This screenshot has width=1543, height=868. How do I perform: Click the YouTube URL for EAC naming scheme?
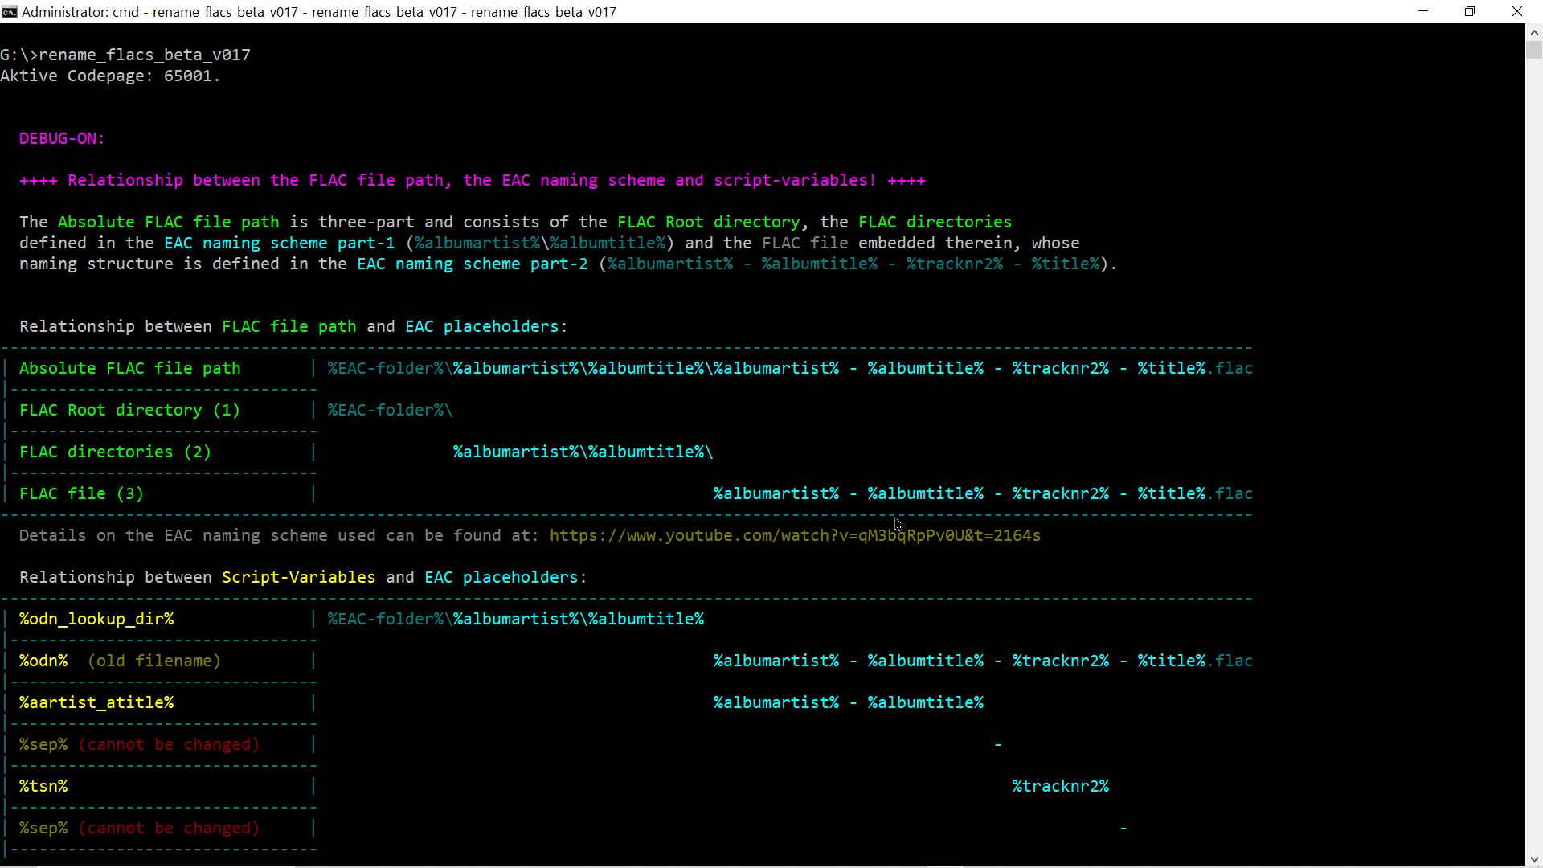coord(794,535)
